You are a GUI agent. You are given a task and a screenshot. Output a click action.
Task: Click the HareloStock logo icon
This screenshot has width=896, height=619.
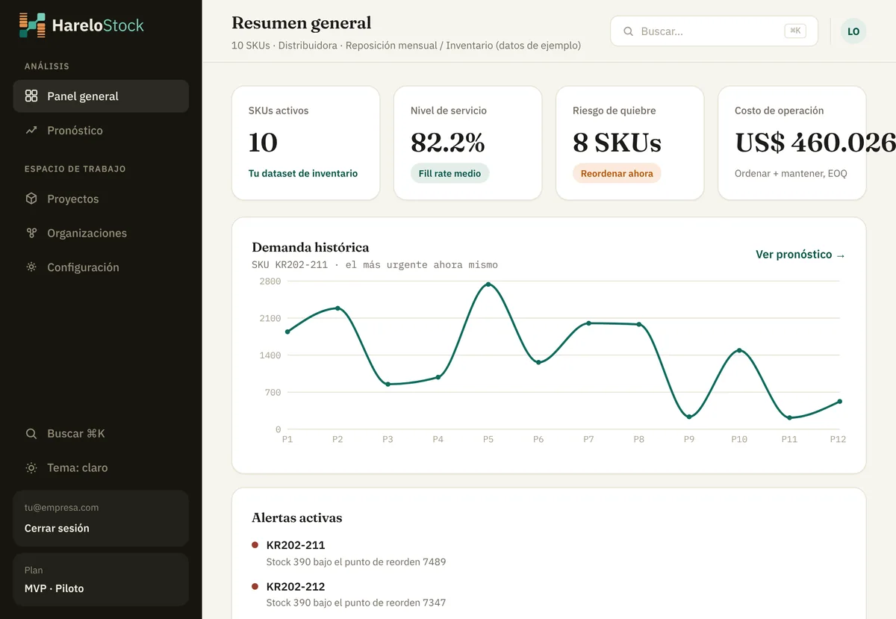[x=32, y=25]
